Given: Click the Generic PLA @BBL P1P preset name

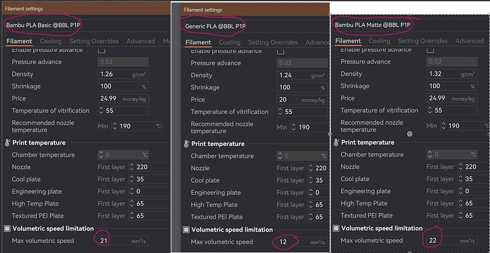Looking at the screenshot, I should click(x=215, y=27).
